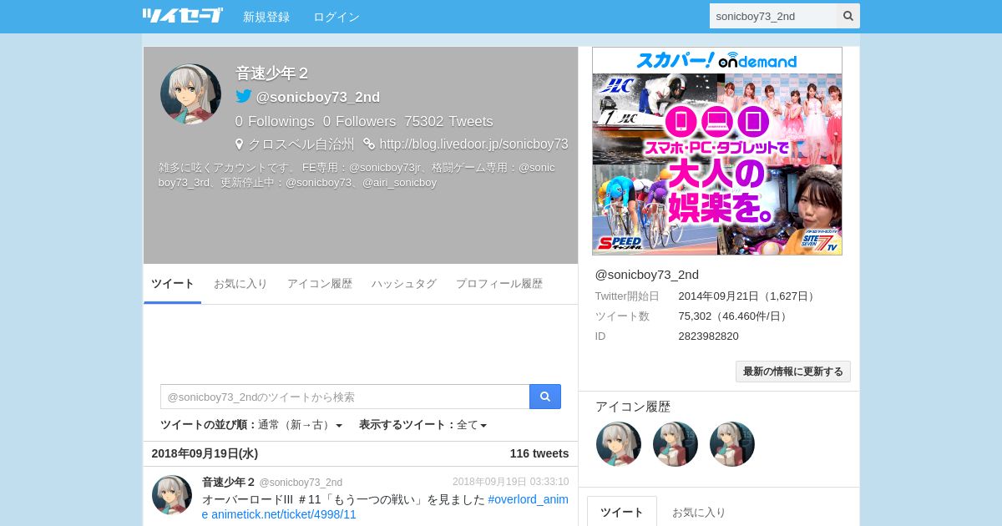Screen dimensions: 1002x526
Task: Open 表示するツイート filter dropdown
Action: click(423, 425)
